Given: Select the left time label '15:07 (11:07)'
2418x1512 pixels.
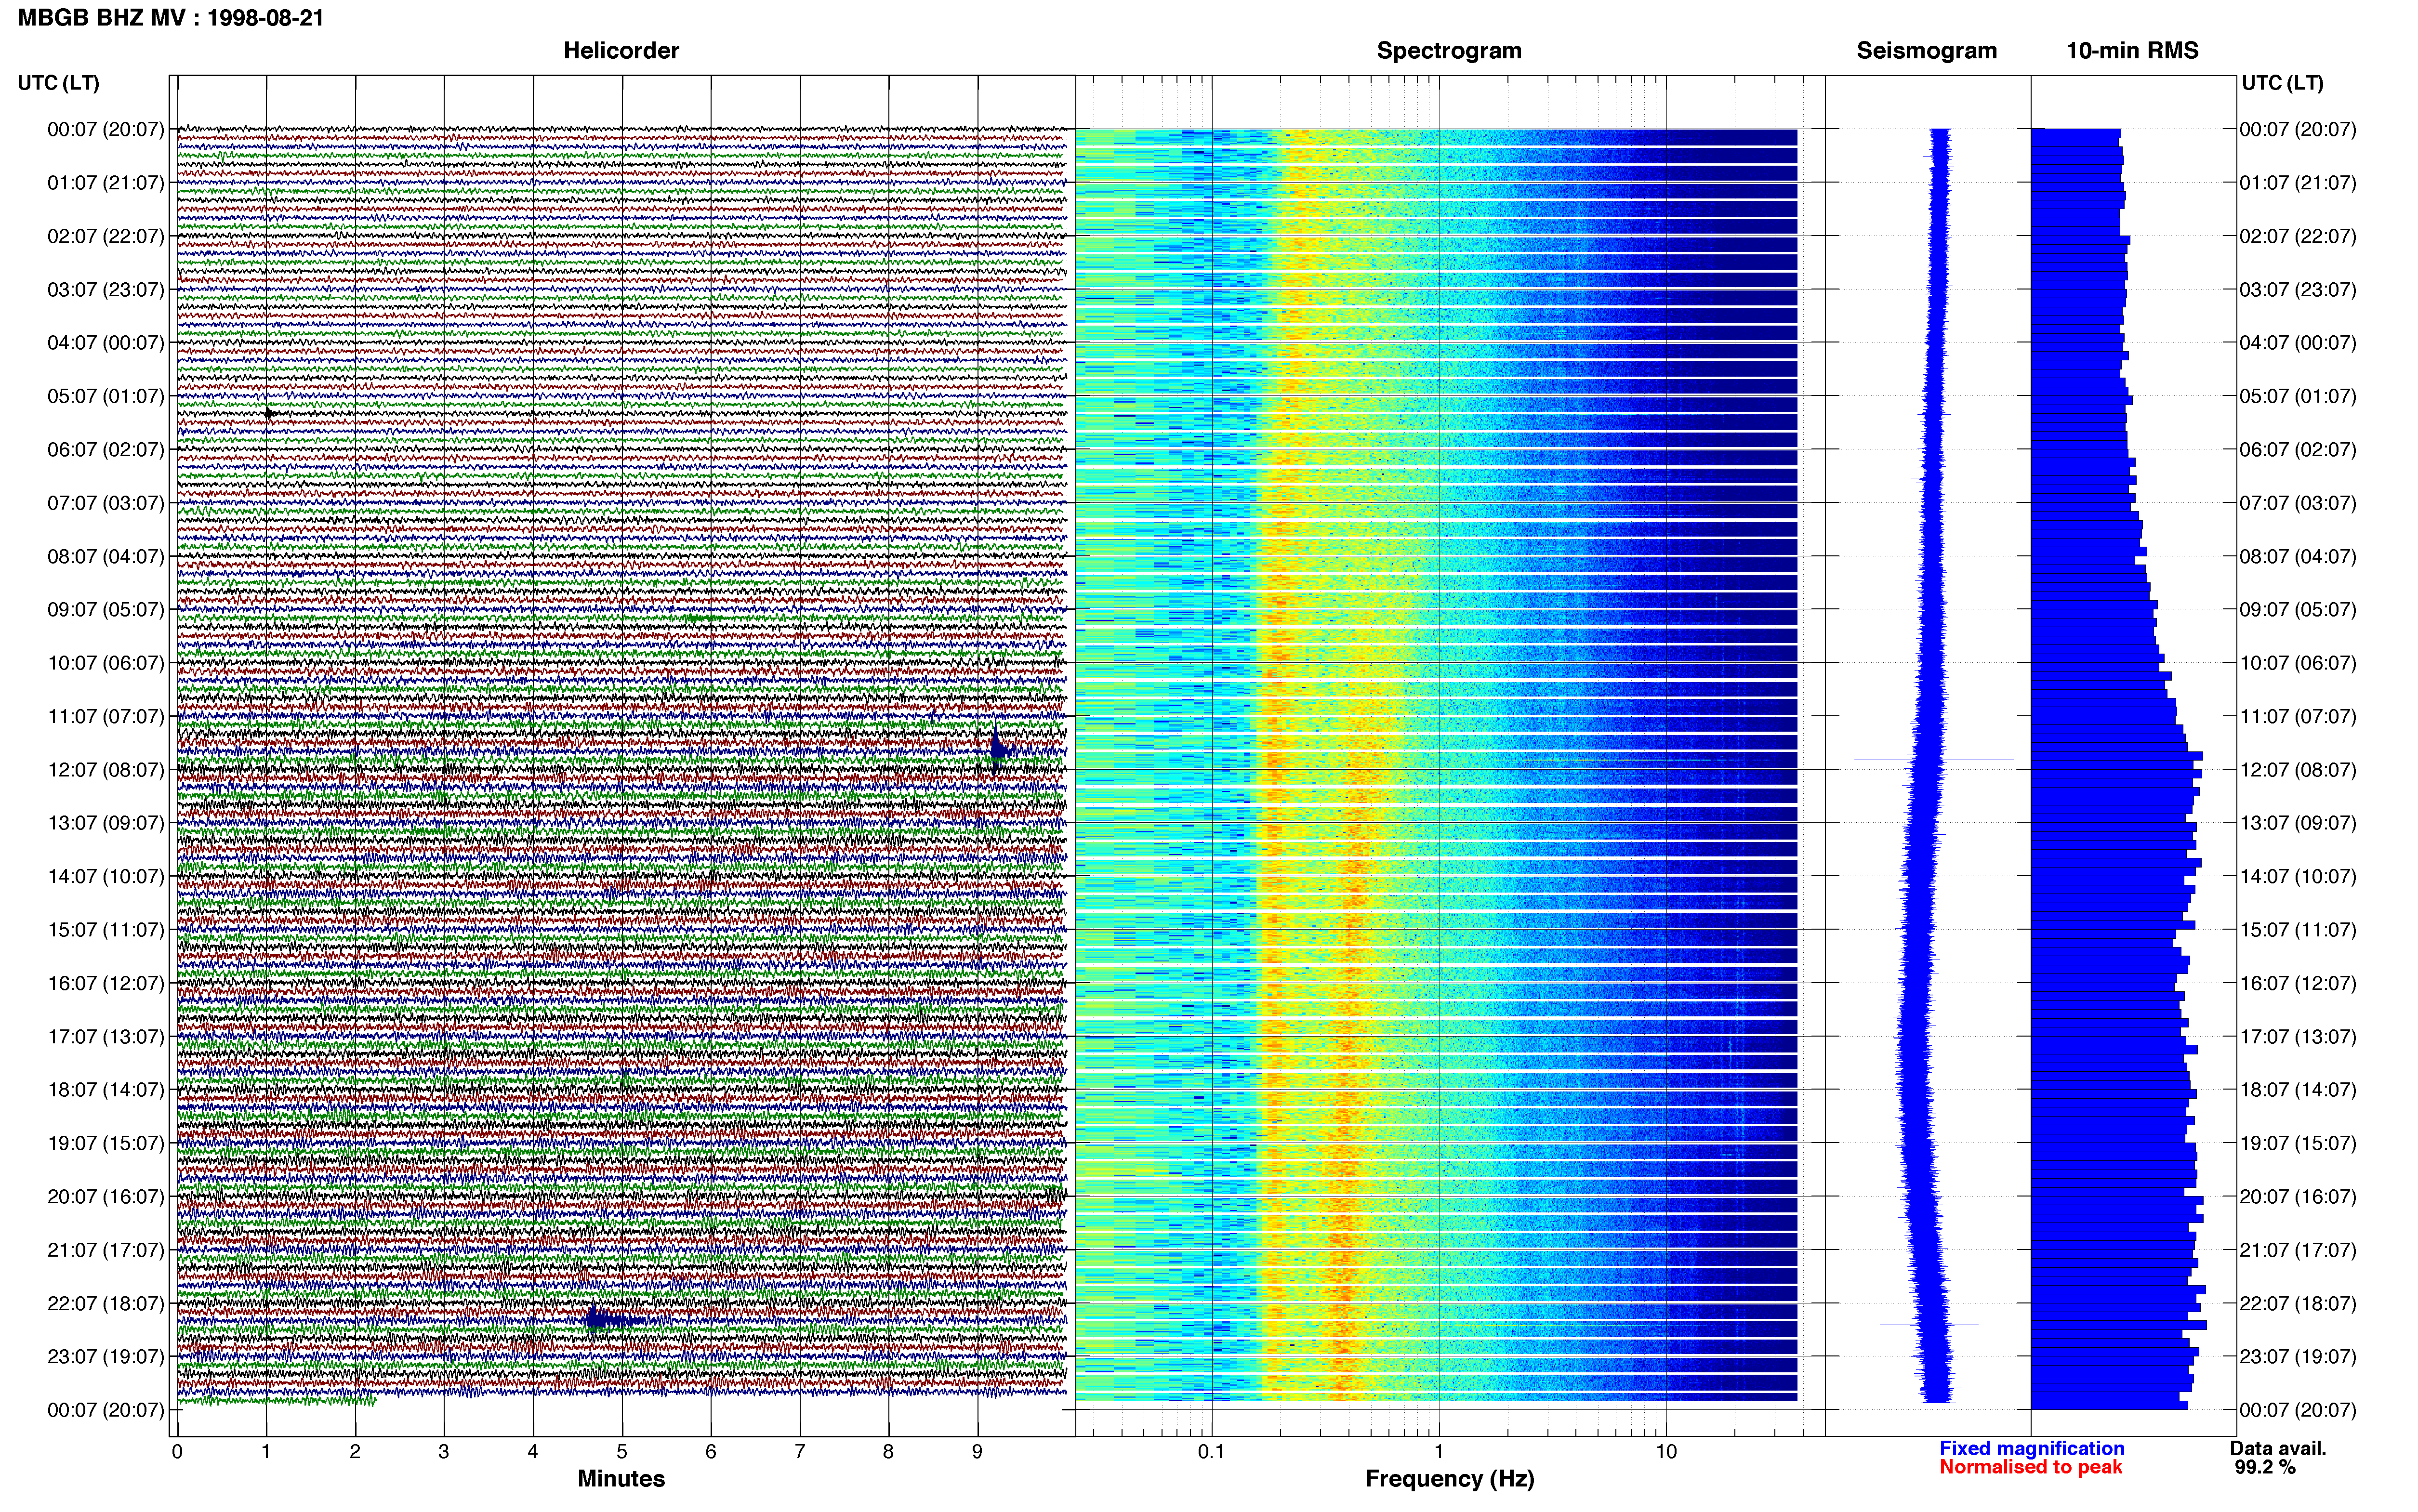Looking at the screenshot, I should pyautogui.click(x=106, y=930).
